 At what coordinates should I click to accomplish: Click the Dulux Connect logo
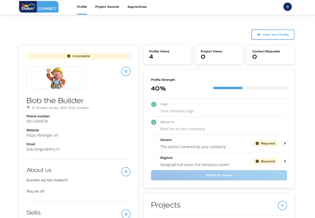pos(39,7)
